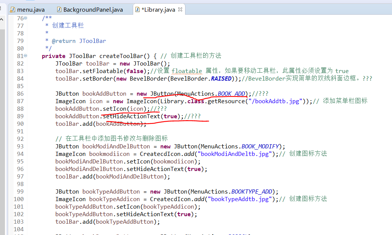Click the BOOKTYPE_ADD constant on line 99
The width and height of the screenshot is (392, 235).
(x=252, y=192)
